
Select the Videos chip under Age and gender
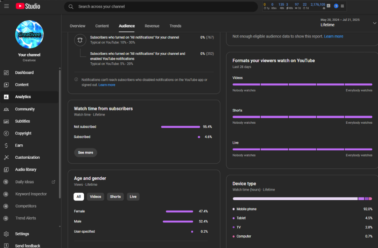96,197
